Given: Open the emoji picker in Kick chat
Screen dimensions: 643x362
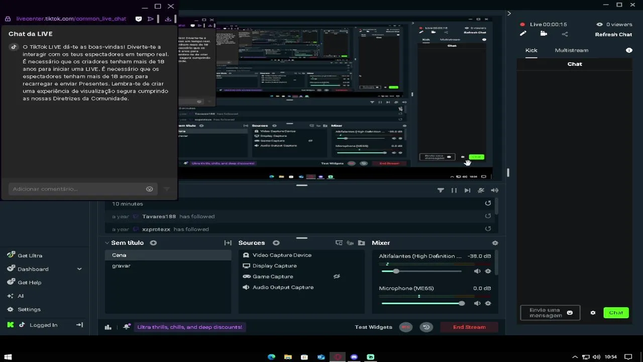Looking at the screenshot, I should click(x=570, y=313).
